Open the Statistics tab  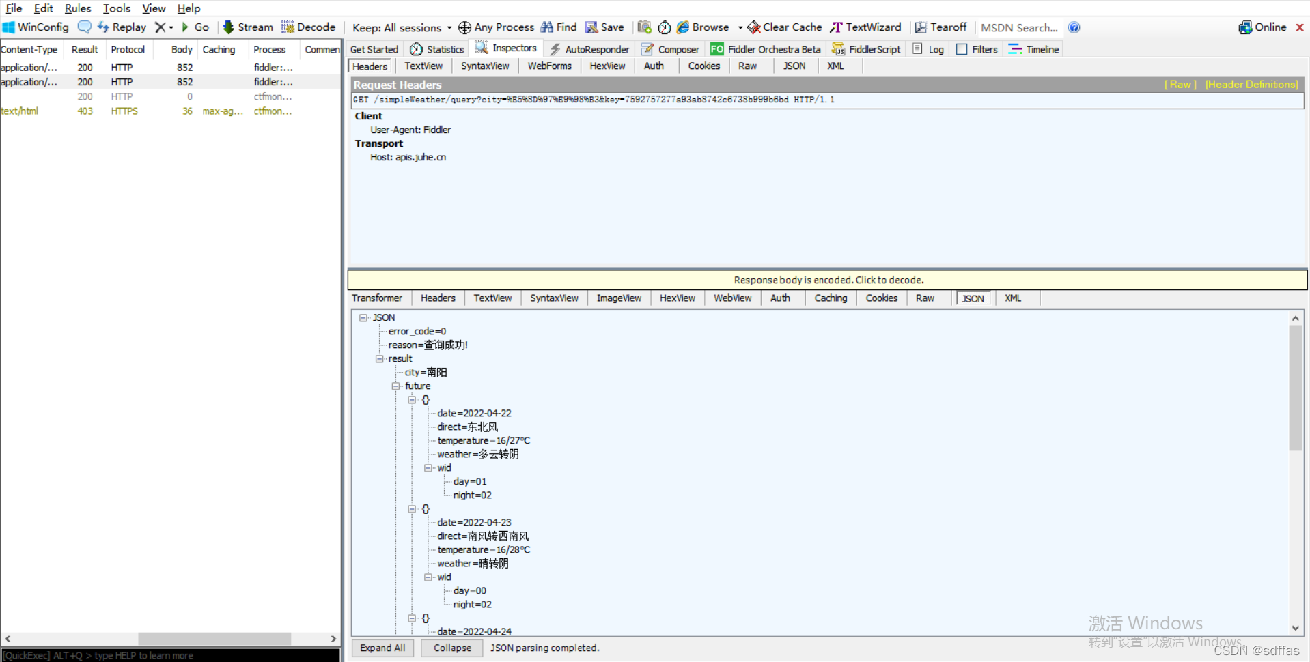tap(437, 49)
